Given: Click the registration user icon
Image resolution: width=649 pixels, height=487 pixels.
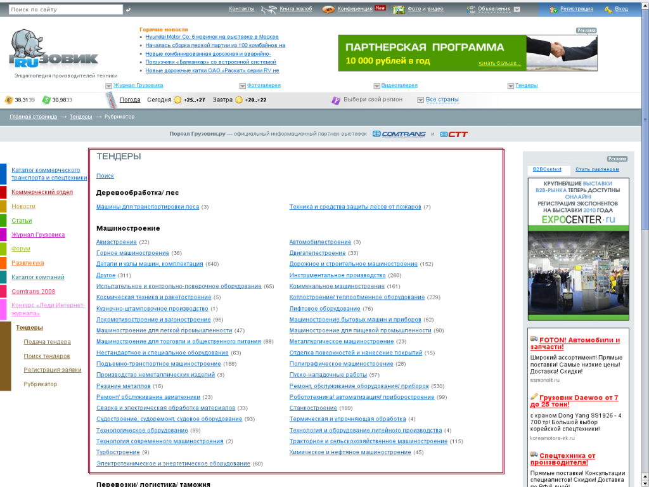Looking at the screenshot, I should point(553,10).
